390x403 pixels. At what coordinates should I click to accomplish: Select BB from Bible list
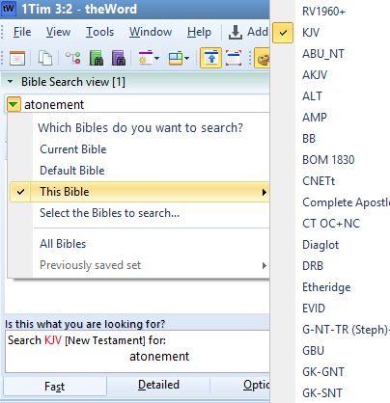point(309,139)
